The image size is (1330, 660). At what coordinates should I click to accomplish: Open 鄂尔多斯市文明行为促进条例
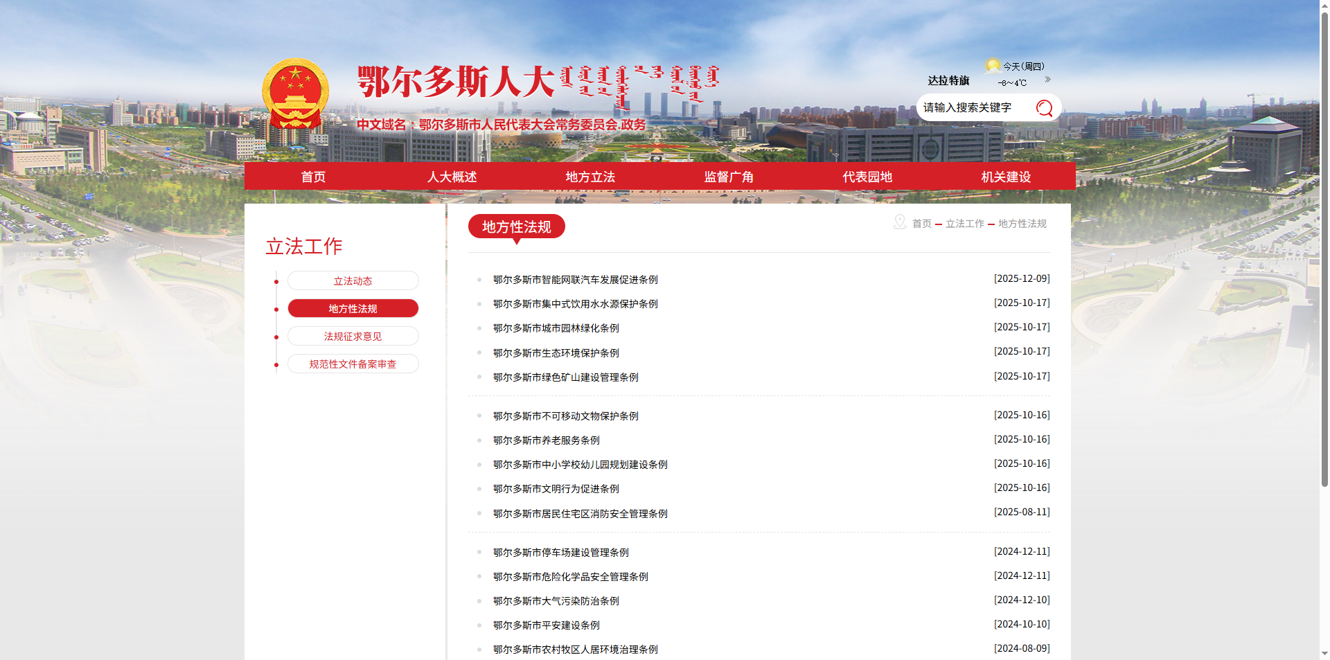[556, 489]
